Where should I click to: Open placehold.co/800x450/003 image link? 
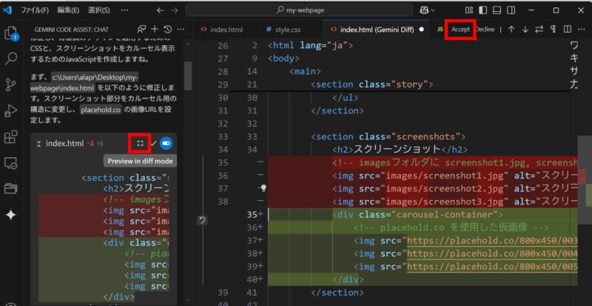[492, 241]
